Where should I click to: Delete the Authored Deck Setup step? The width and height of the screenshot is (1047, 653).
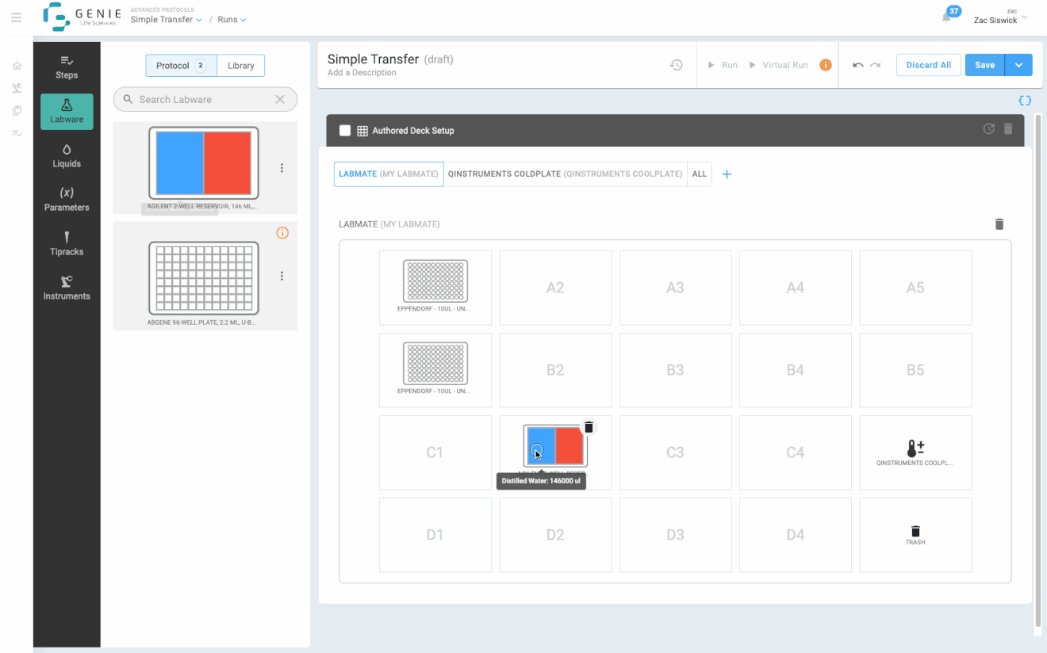click(x=1008, y=129)
